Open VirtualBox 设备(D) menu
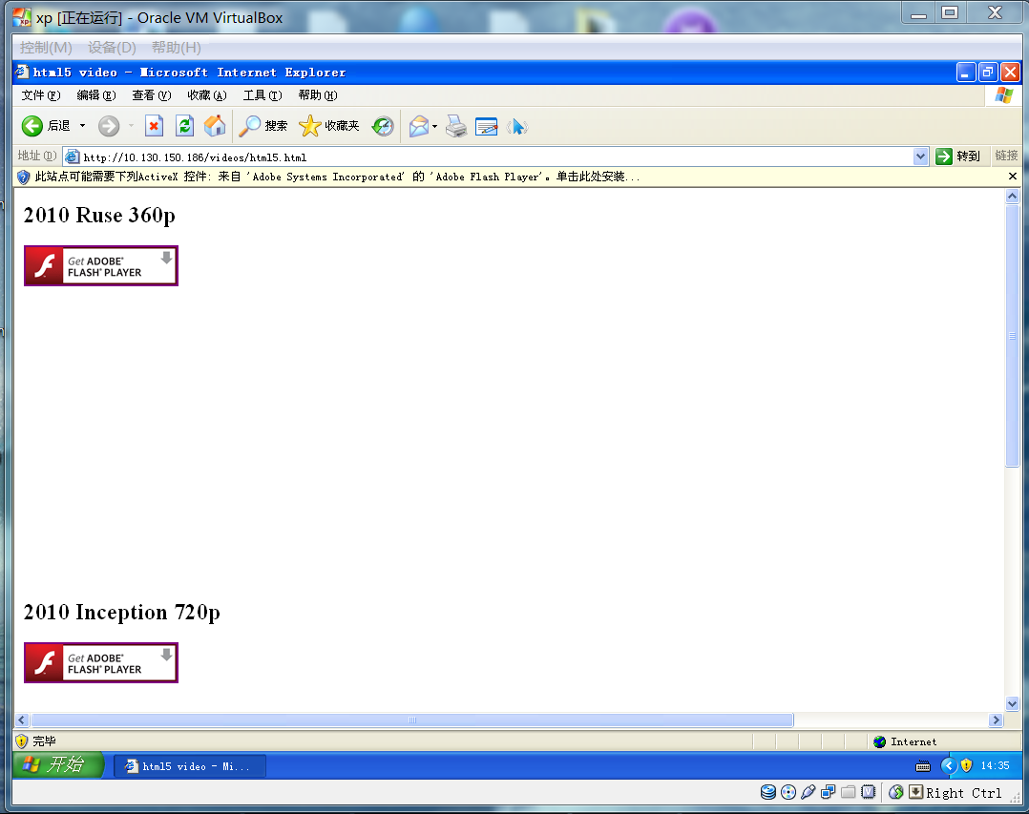Image resolution: width=1029 pixels, height=814 pixels. pos(112,47)
